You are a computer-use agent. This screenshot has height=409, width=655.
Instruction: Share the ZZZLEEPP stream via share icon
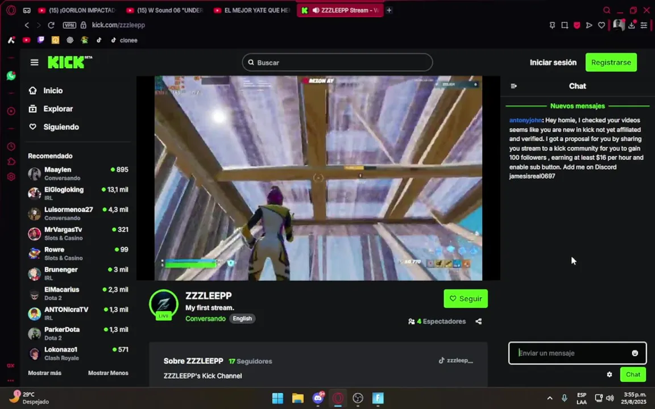coord(478,322)
